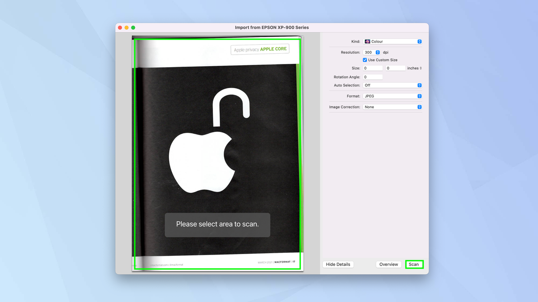This screenshot has height=302, width=538.
Task: Click the green zoom traffic-light button
Action: pos(133,27)
